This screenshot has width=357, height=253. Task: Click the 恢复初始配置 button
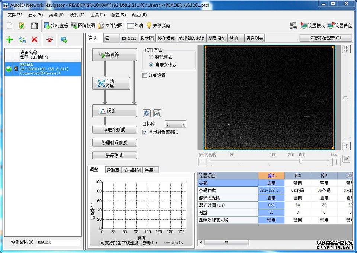325,38
